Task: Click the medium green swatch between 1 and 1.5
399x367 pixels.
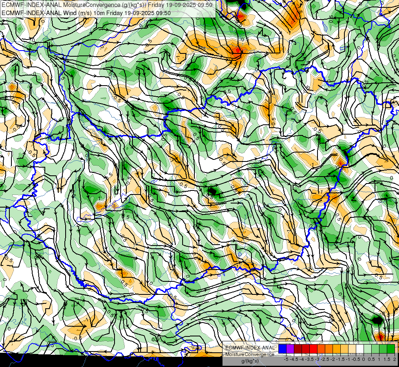Action: [x=383, y=349]
